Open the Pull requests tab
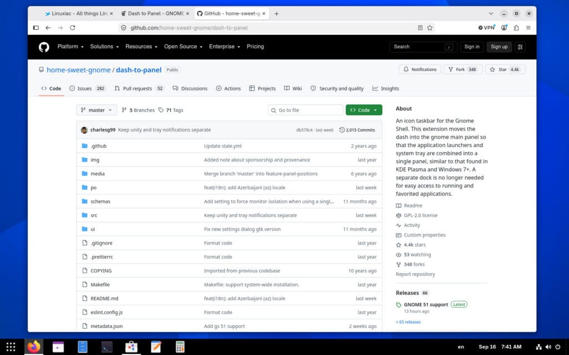Screen dimensions: 569x355 [x=139, y=88]
